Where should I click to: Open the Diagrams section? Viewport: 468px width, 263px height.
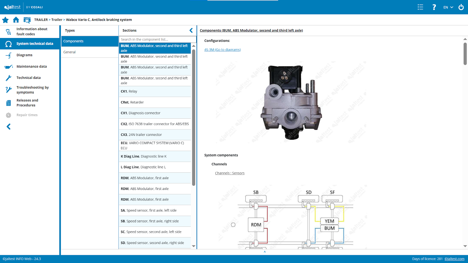[x=30, y=55]
